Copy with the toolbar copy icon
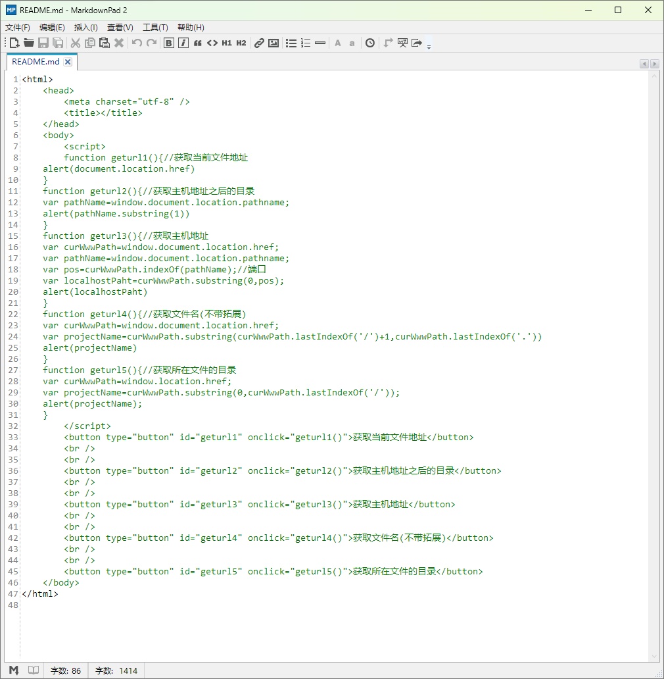The width and height of the screenshot is (664, 679). (x=90, y=43)
